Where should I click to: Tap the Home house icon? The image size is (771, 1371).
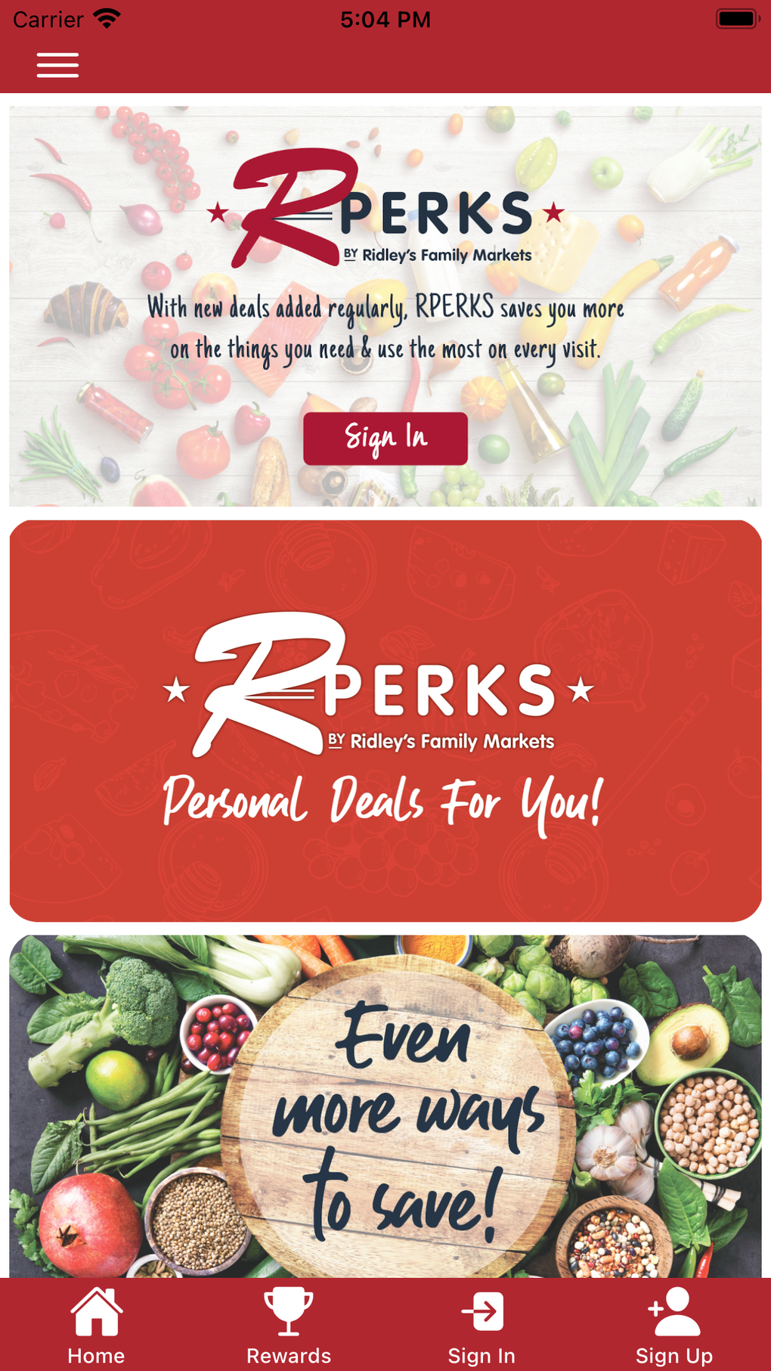pos(96,1311)
